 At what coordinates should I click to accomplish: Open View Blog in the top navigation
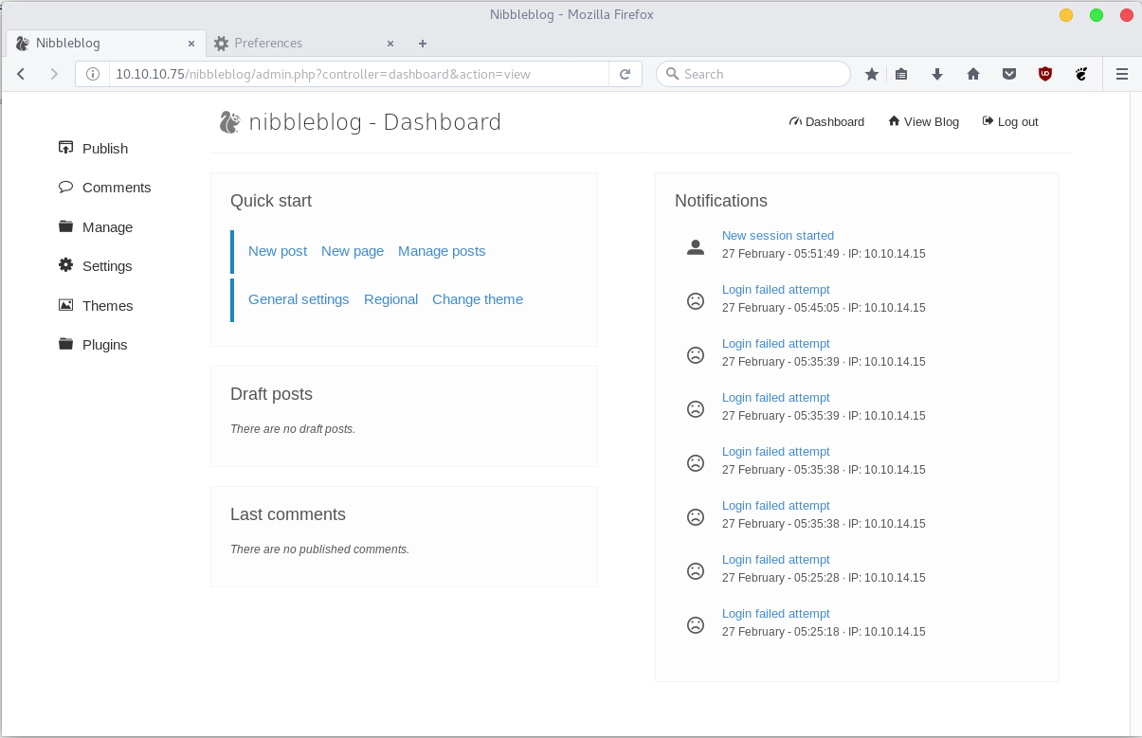click(x=923, y=121)
